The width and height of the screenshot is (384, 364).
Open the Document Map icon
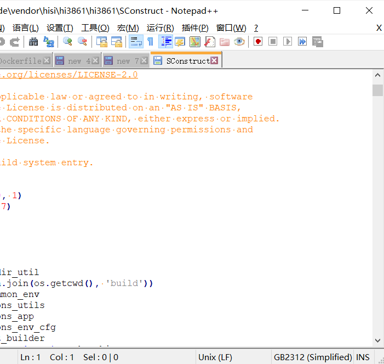click(195, 42)
